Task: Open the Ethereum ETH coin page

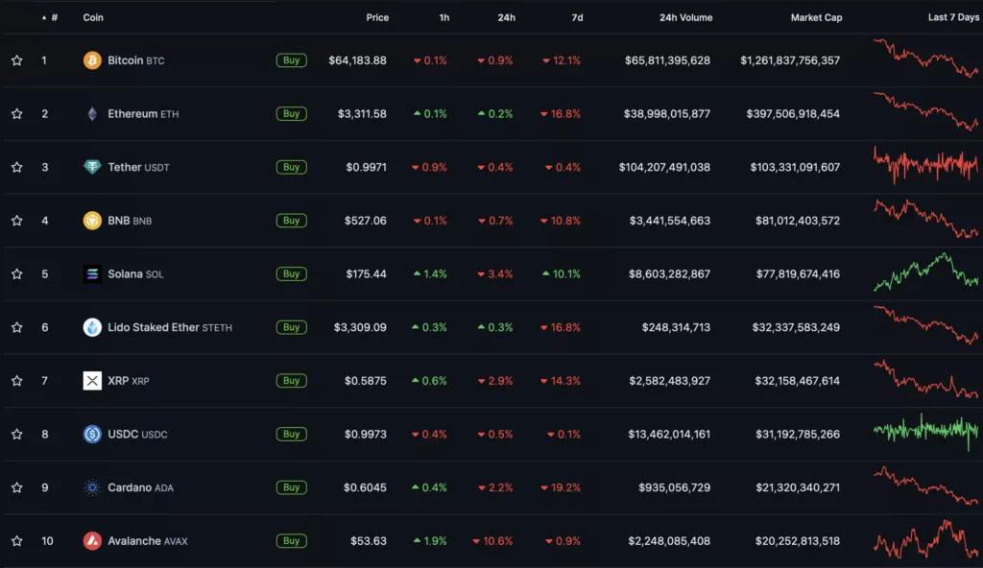Action: [143, 113]
